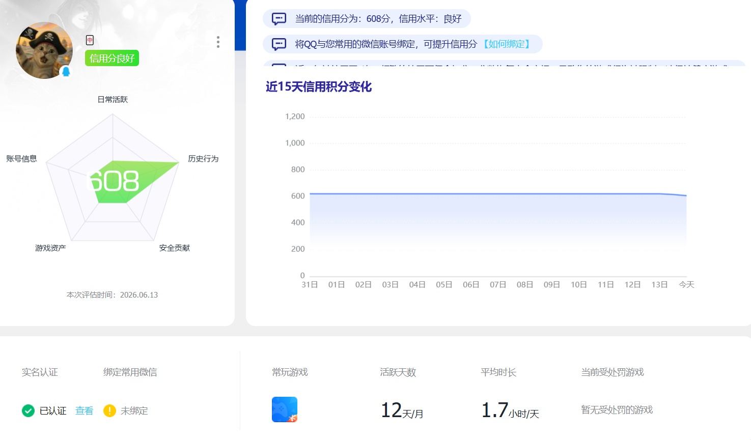Screen dimensions: 751x440
Task: Click the green checkmark 已认证 icon
Action: [x=28, y=410]
